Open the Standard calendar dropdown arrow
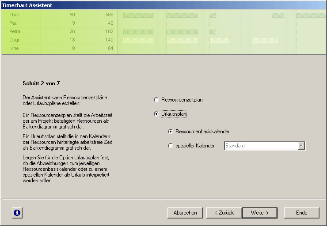This screenshot has height=226, width=327. (301, 146)
